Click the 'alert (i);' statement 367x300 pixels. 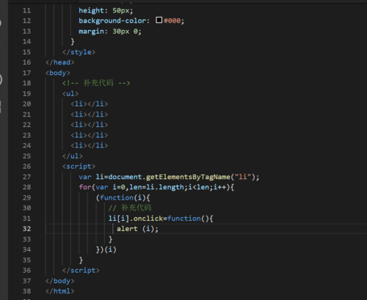point(137,229)
